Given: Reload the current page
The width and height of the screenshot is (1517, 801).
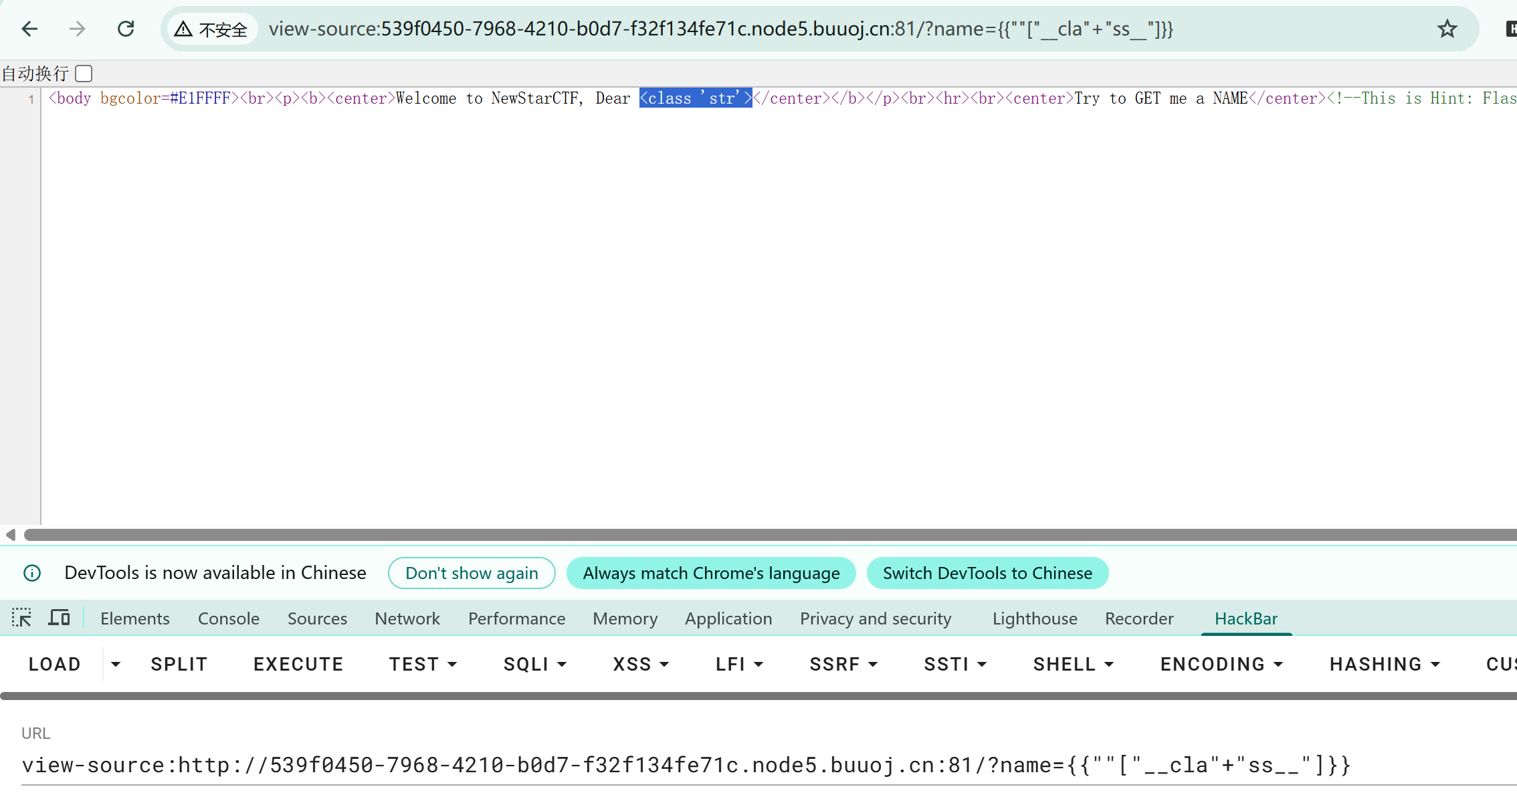Looking at the screenshot, I should (x=126, y=29).
